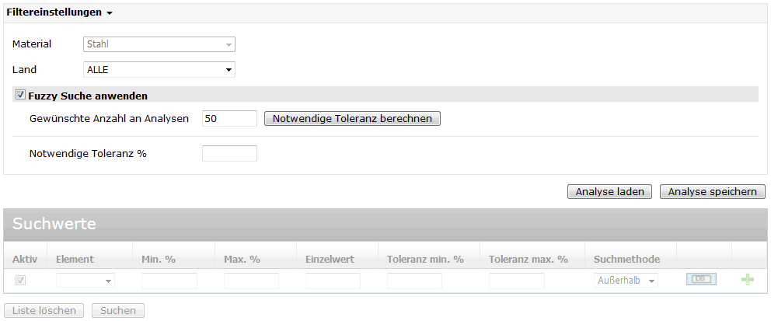Open the Material dropdown
Screen dimensions: 771x321
coord(159,45)
